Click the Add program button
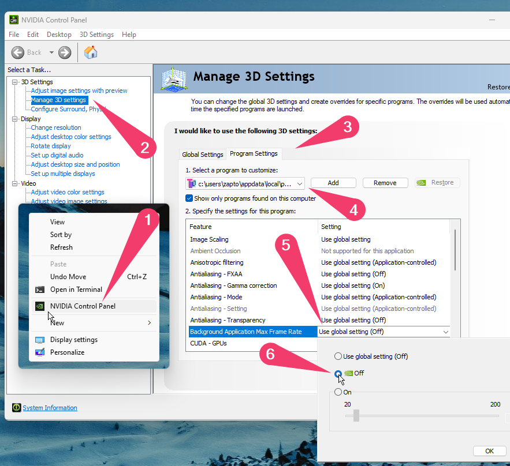The height and width of the screenshot is (466, 510). point(333,183)
